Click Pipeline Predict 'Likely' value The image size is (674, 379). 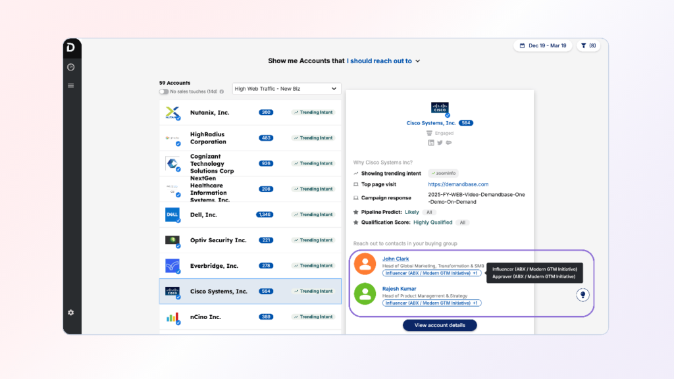(412, 213)
